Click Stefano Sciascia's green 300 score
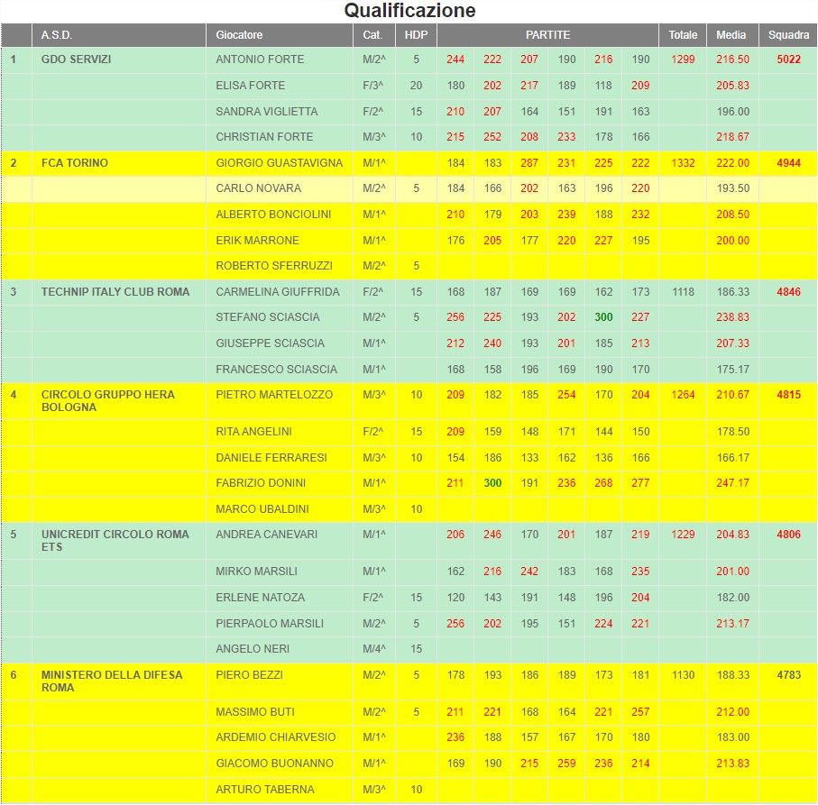 [x=603, y=317]
